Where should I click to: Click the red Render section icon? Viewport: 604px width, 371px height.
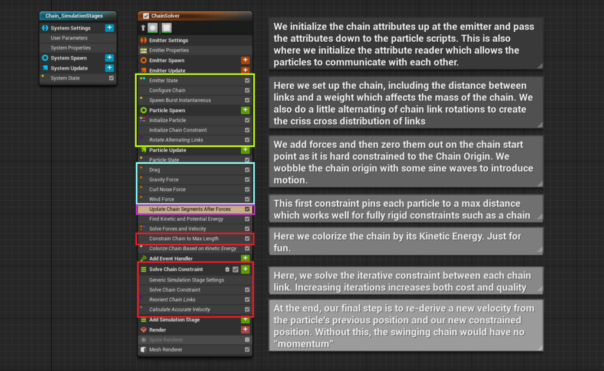(x=143, y=330)
